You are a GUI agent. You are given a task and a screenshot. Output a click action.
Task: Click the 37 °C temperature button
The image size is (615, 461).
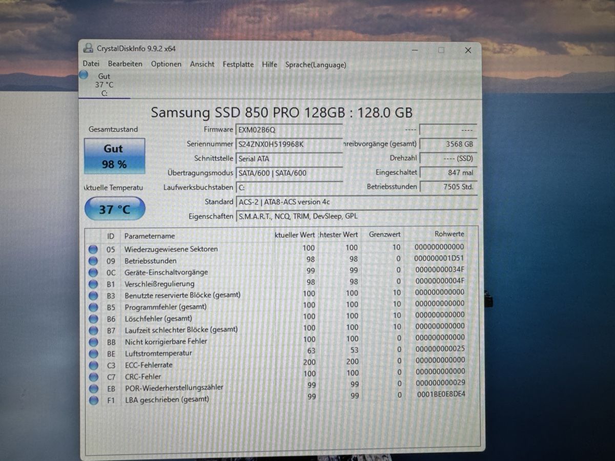[x=115, y=209]
